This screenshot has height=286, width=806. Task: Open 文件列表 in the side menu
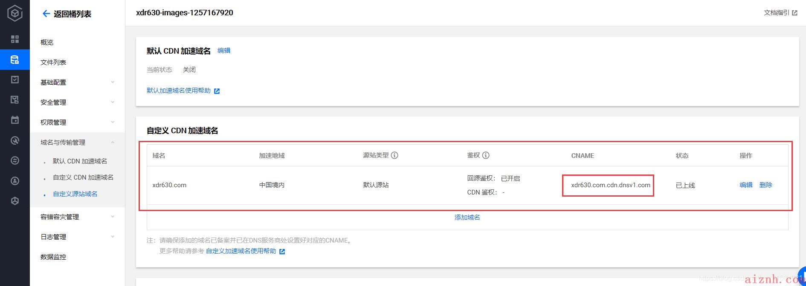(53, 62)
